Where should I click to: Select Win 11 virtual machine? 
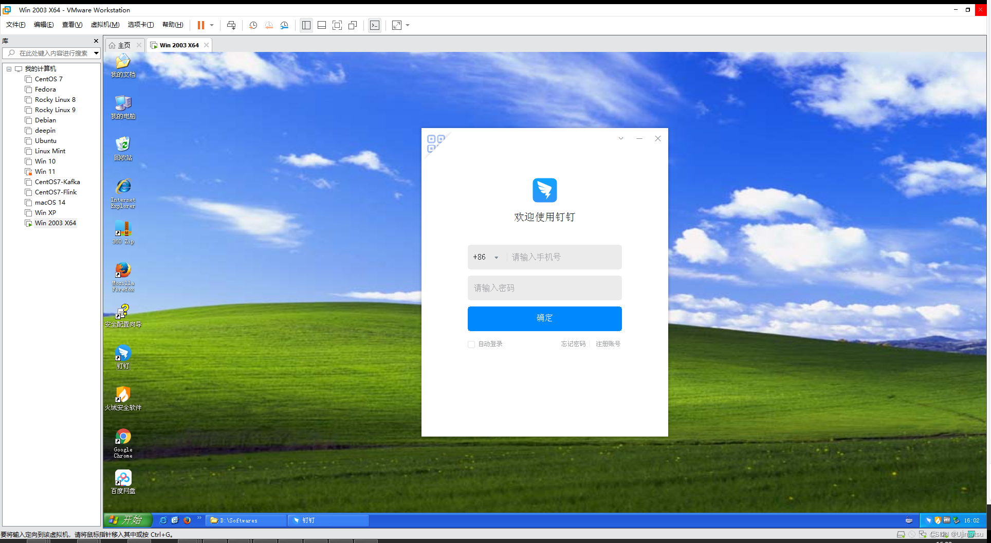(45, 172)
